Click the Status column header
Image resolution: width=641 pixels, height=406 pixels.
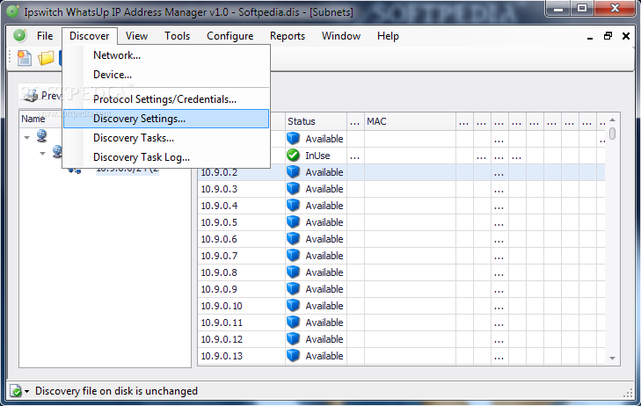coord(316,121)
